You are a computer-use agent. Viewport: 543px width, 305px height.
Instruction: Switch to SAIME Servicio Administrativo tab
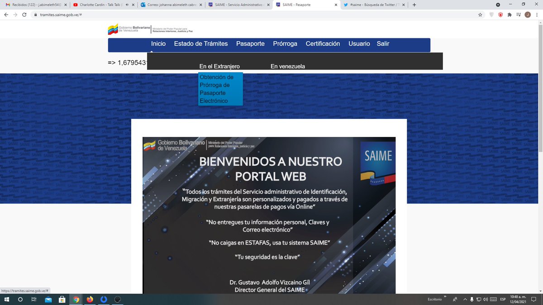coord(238,5)
